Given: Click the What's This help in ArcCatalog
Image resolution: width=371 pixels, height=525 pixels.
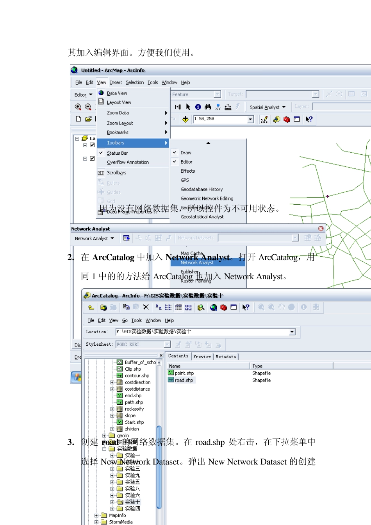Looking at the screenshot, I should tap(246, 307).
